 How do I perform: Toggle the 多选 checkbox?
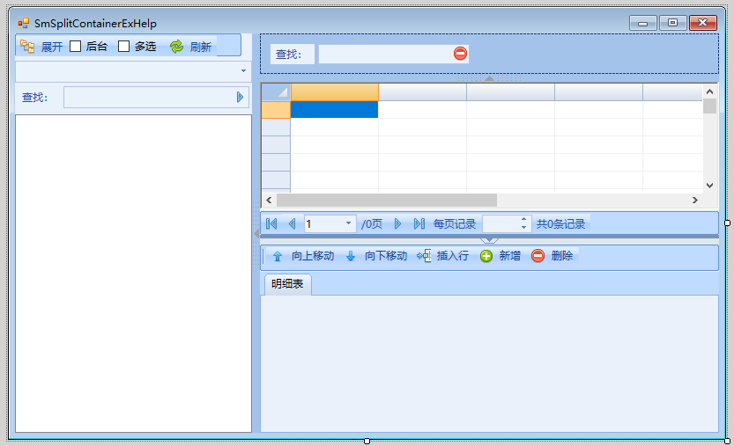(123, 47)
